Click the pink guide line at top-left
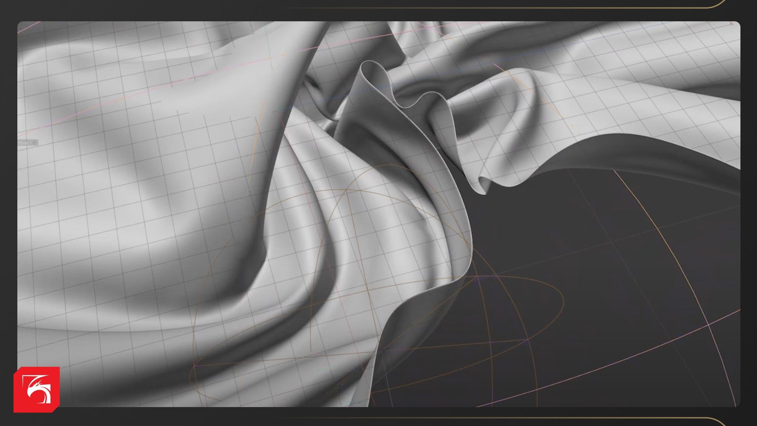This screenshot has width=757, height=426. tap(30, 27)
